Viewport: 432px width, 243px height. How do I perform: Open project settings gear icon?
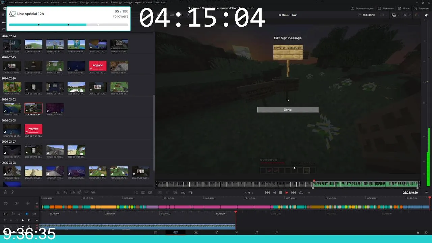coord(426,233)
